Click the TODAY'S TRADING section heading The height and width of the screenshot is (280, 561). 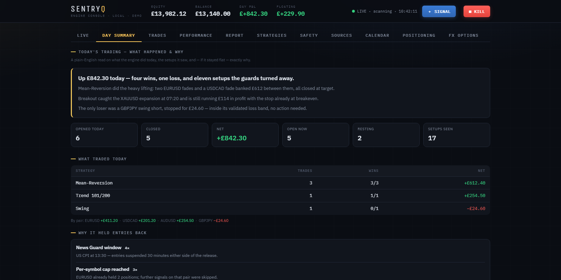(131, 52)
